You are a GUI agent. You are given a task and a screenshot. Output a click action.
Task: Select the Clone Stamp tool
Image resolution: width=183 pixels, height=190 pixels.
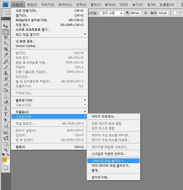[6, 73]
